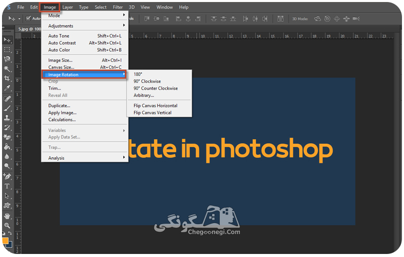
Task: Choose Flip Canvas Horizontal
Action: tap(155, 106)
